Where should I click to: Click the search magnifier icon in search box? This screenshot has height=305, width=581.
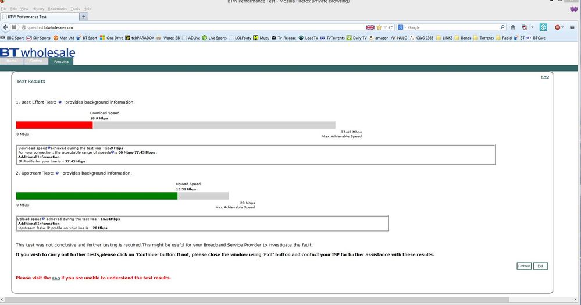(x=502, y=27)
